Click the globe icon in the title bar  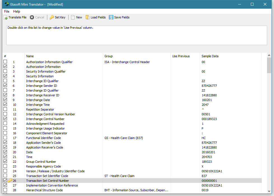coord(6,4)
